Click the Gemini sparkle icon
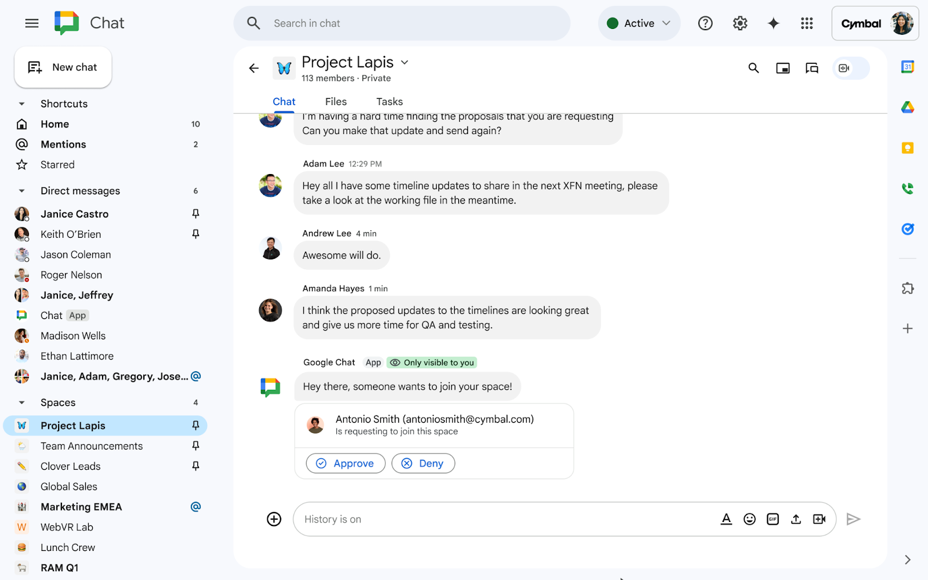 [x=773, y=23]
